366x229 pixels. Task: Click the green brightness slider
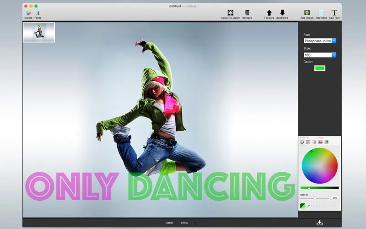tap(319, 188)
